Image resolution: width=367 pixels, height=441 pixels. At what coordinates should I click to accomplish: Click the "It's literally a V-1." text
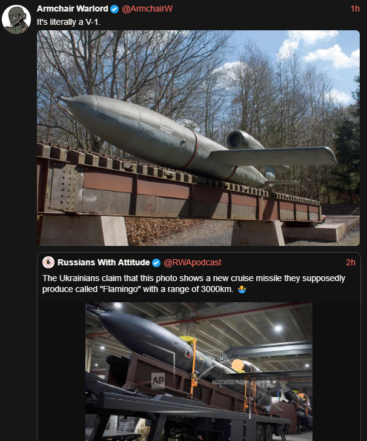(x=68, y=22)
